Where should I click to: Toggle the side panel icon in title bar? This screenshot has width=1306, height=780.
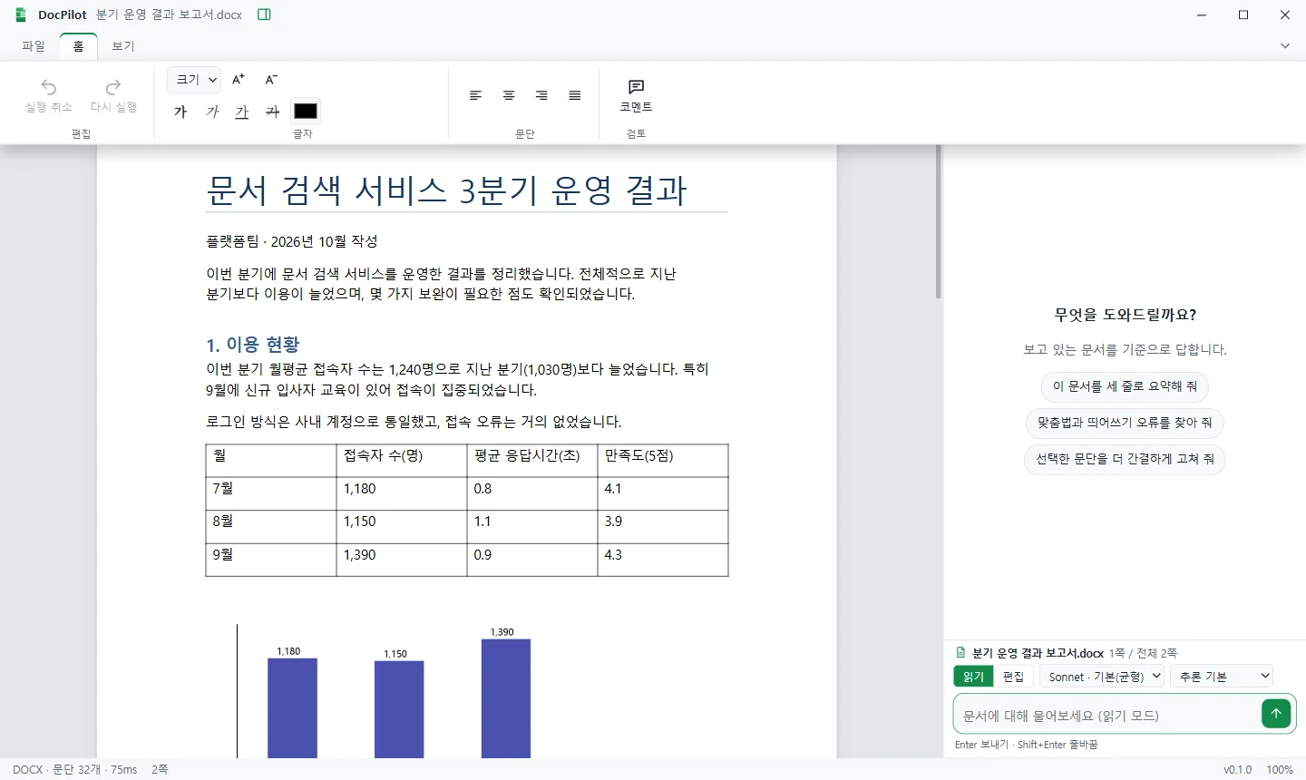(x=264, y=15)
